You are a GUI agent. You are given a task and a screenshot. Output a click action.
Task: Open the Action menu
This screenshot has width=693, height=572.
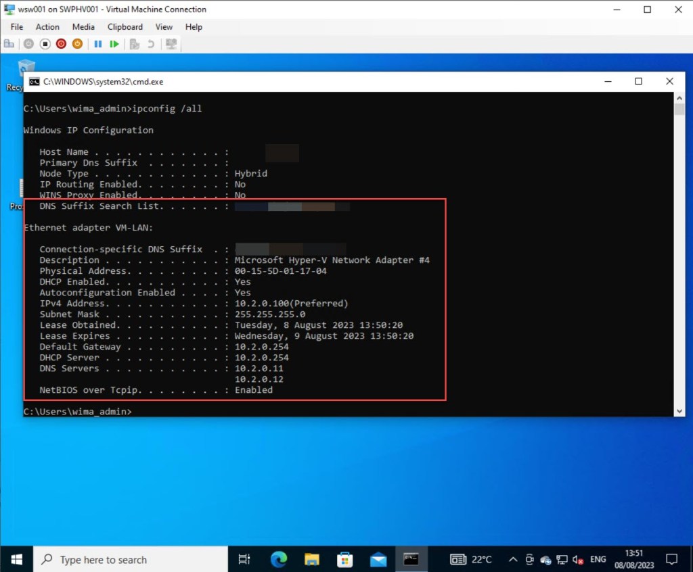pyautogui.click(x=47, y=27)
